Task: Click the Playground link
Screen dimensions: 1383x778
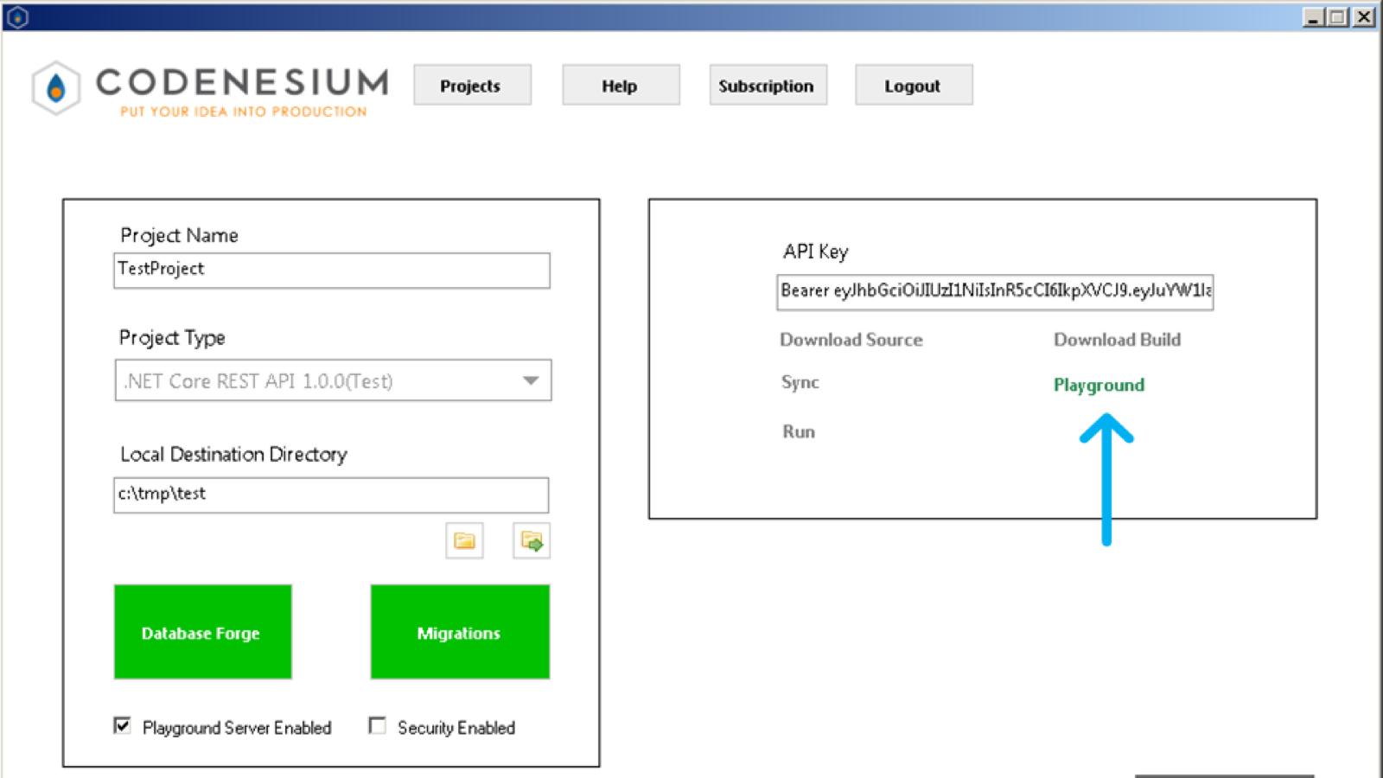Action: 1099,385
